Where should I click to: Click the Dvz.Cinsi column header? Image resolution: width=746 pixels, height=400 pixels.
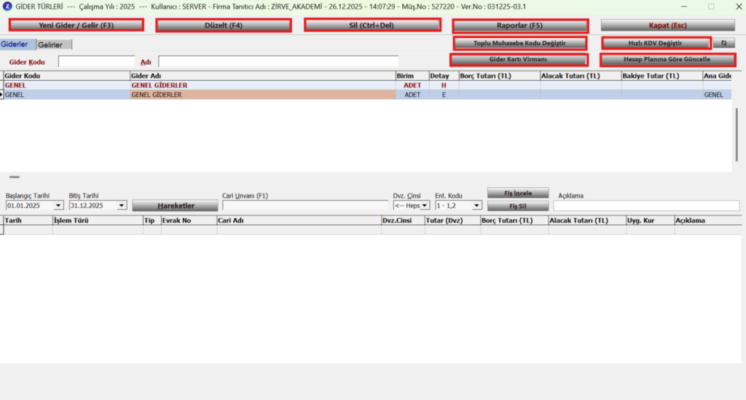pyautogui.click(x=403, y=220)
